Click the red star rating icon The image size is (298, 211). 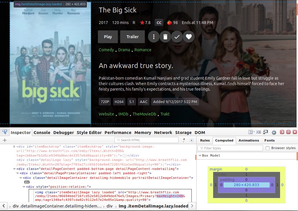142,23
